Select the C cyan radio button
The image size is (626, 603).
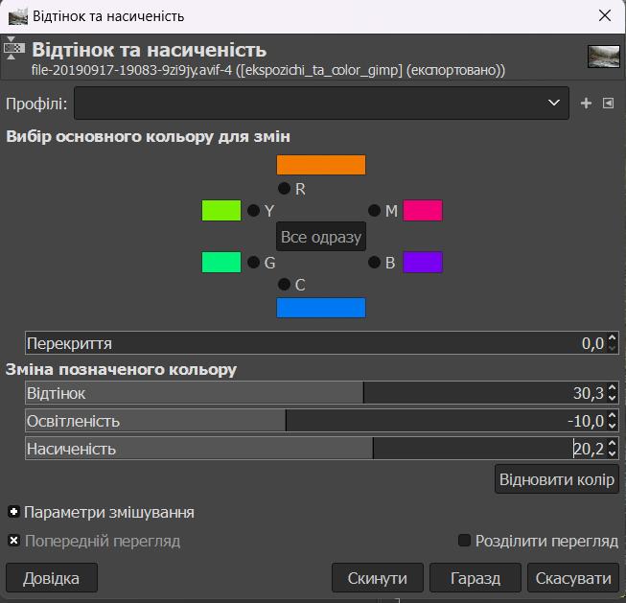[x=284, y=285]
